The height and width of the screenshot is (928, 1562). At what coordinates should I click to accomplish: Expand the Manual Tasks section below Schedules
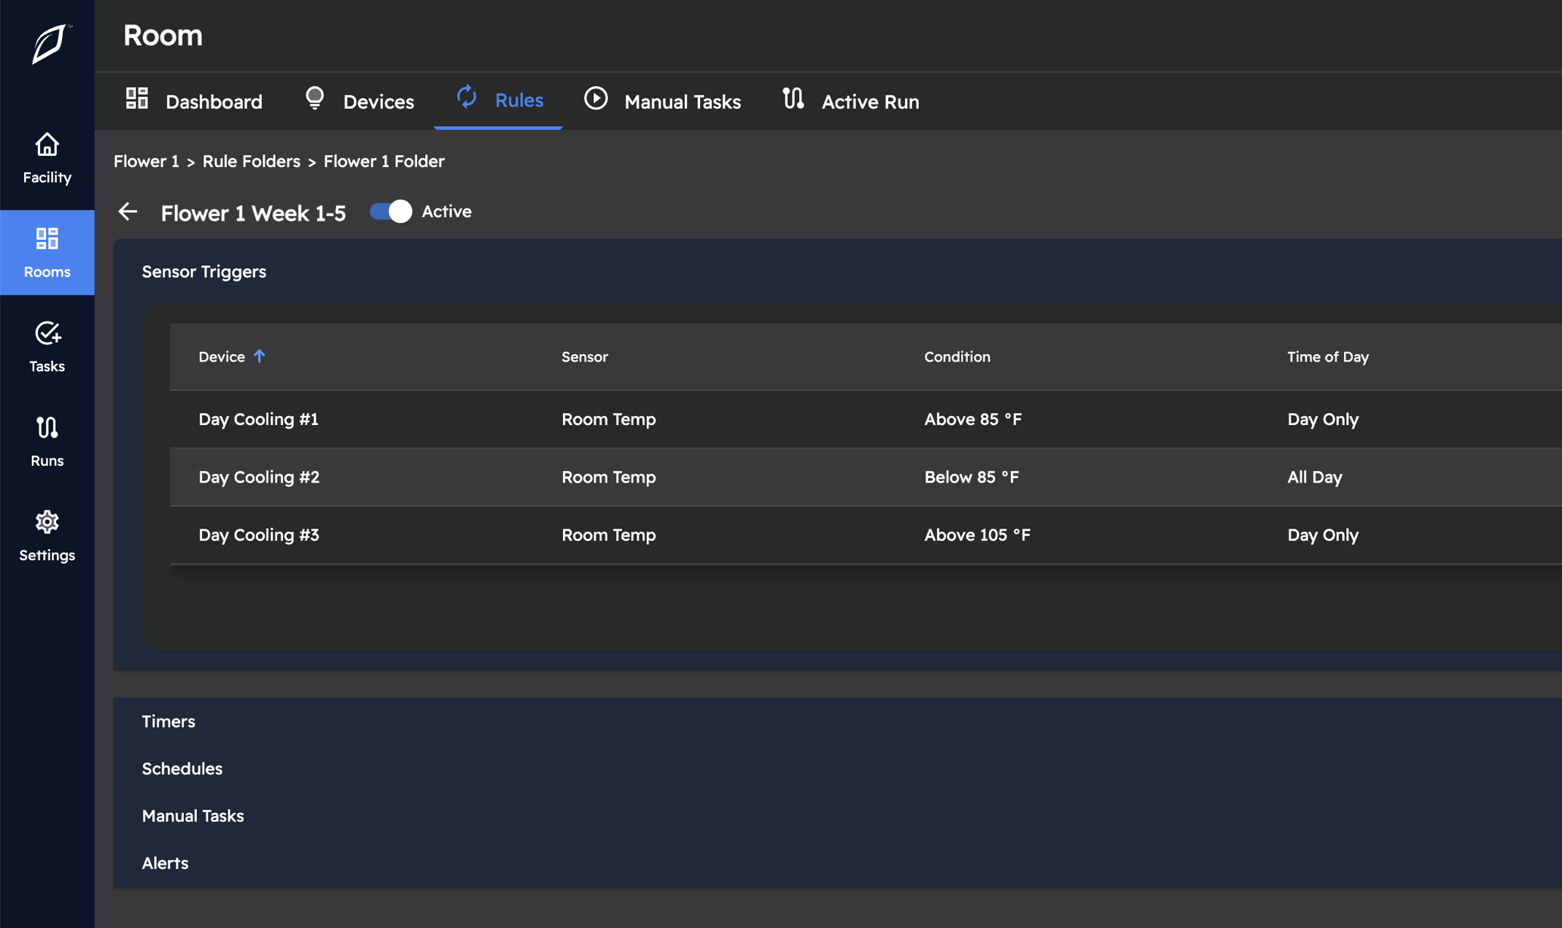tap(193, 816)
